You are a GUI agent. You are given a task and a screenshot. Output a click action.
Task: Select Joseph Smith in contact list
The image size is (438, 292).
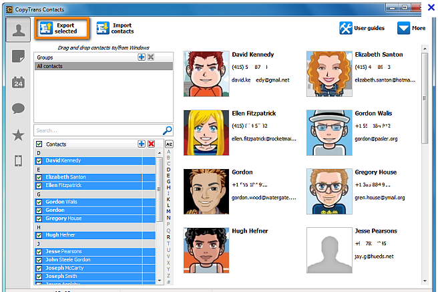point(95,277)
